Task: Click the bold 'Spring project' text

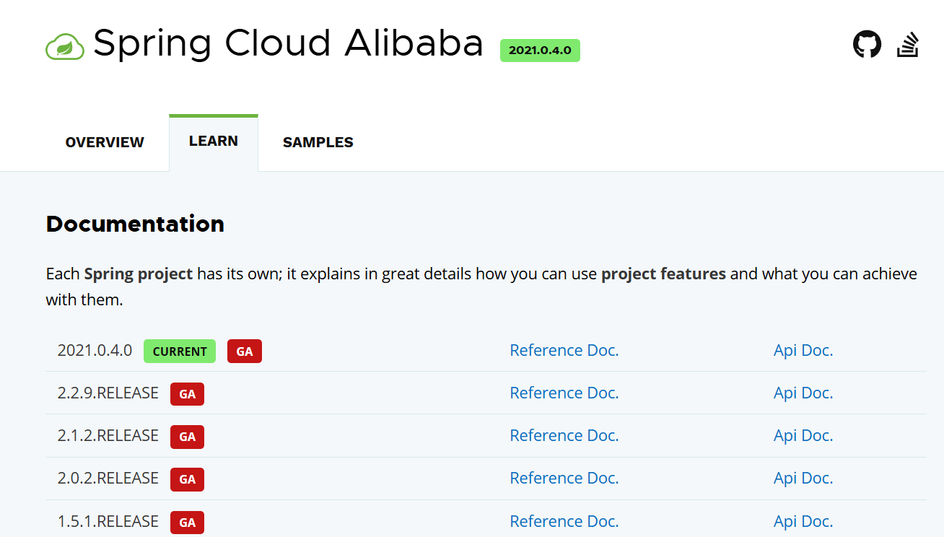Action: tap(139, 274)
